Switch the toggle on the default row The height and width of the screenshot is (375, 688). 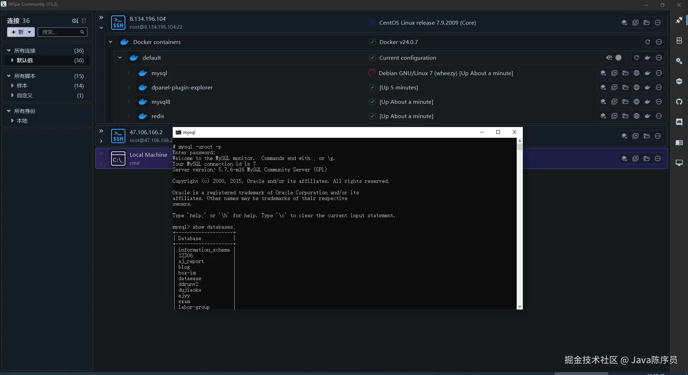click(x=620, y=58)
